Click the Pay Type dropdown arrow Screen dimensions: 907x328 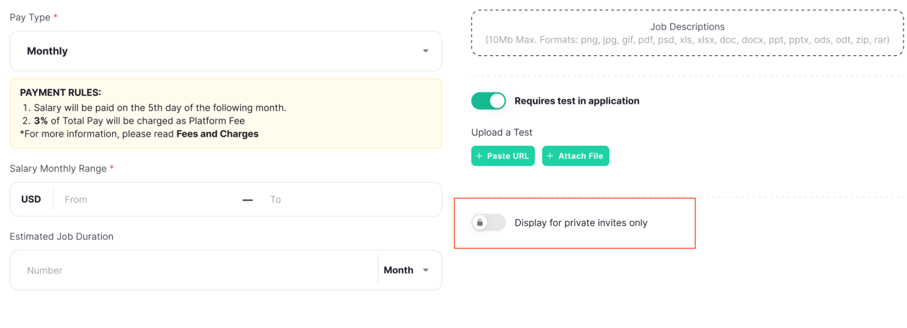pos(426,51)
